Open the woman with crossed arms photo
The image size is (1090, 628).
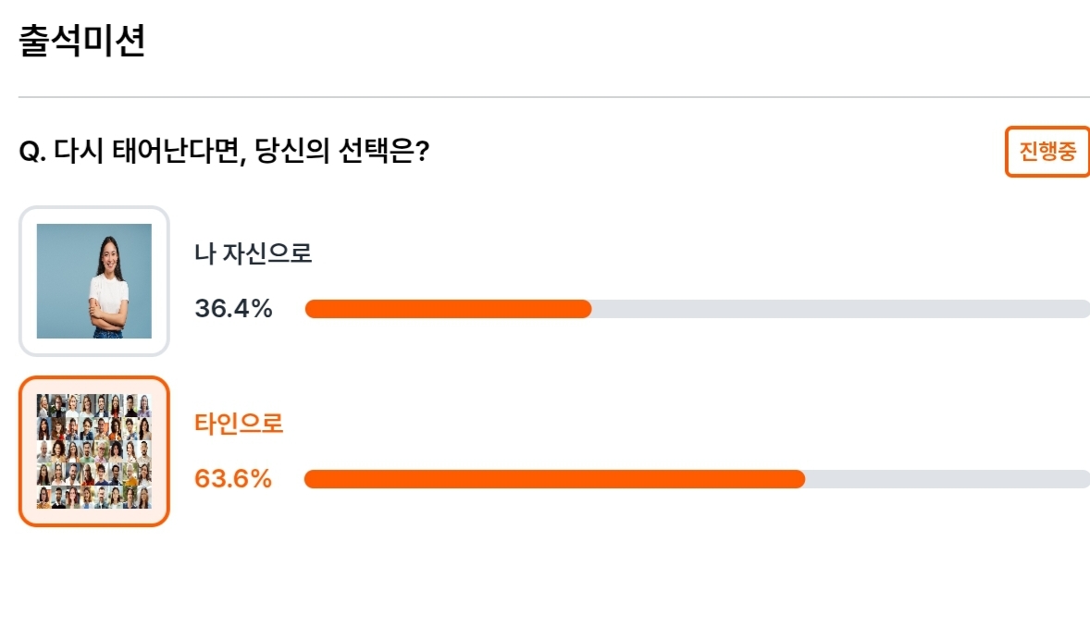(x=93, y=281)
